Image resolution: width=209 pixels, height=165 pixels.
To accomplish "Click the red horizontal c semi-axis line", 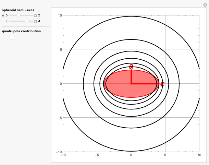I will pyautogui.click(x=144, y=84).
